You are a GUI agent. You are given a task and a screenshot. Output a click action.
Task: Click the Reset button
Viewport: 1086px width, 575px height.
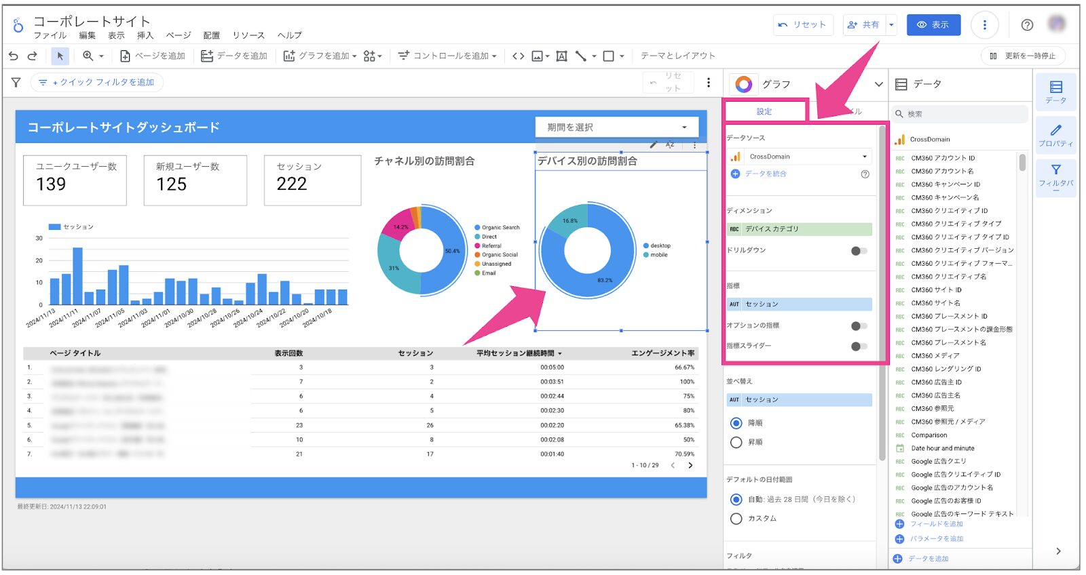pyautogui.click(x=802, y=25)
